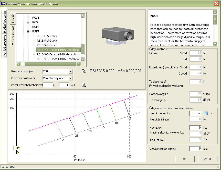This screenshot has height=170, width=221.
Task: Click first Pocet vzduchotechnických quantity field
Action: click(48, 85)
